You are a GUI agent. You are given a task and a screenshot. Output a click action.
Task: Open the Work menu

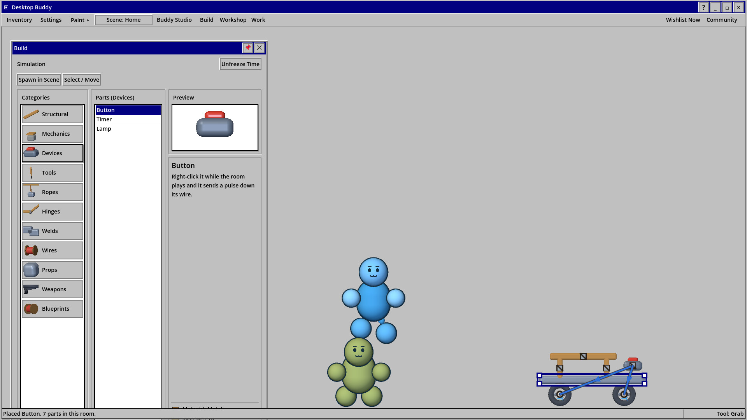pyautogui.click(x=258, y=20)
